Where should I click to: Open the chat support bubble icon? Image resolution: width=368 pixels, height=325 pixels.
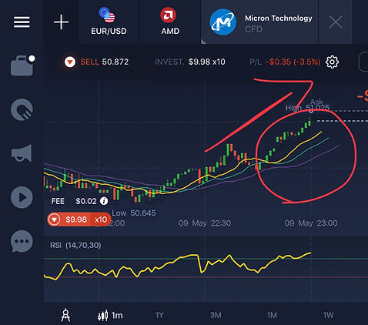click(22, 241)
